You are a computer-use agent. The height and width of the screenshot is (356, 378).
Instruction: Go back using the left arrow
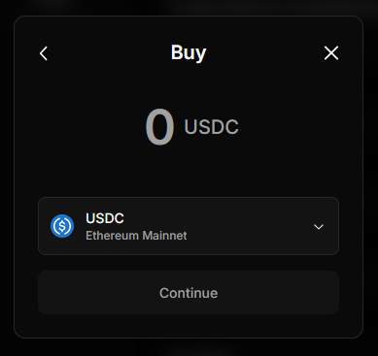click(x=44, y=53)
